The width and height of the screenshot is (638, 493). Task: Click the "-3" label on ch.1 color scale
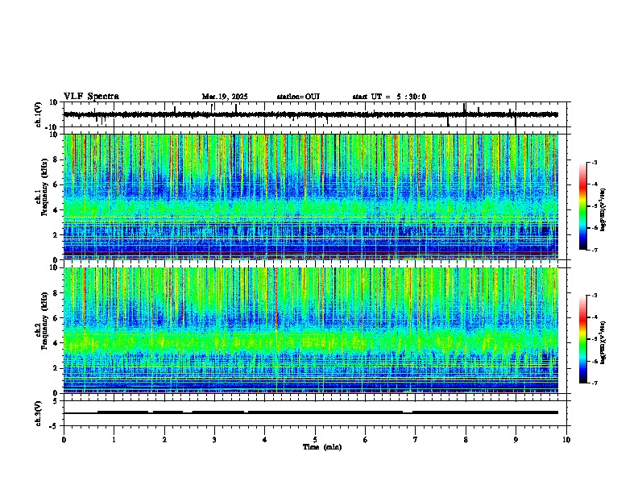pos(594,162)
